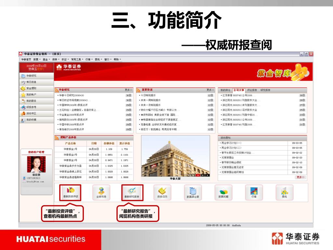The height and width of the screenshot is (250, 333).
Task: Select the 华泰紫金3号 product row
Action: (94, 160)
